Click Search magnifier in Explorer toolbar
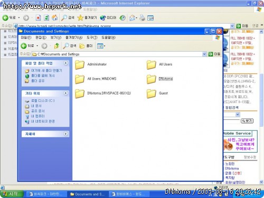The height and width of the screenshot is (198, 264). (70, 46)
